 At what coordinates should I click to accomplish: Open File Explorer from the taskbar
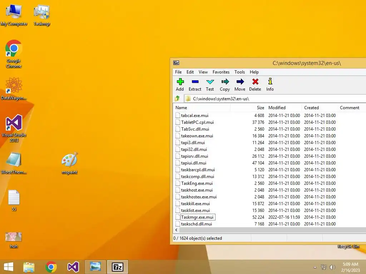(x=29, y=267)
